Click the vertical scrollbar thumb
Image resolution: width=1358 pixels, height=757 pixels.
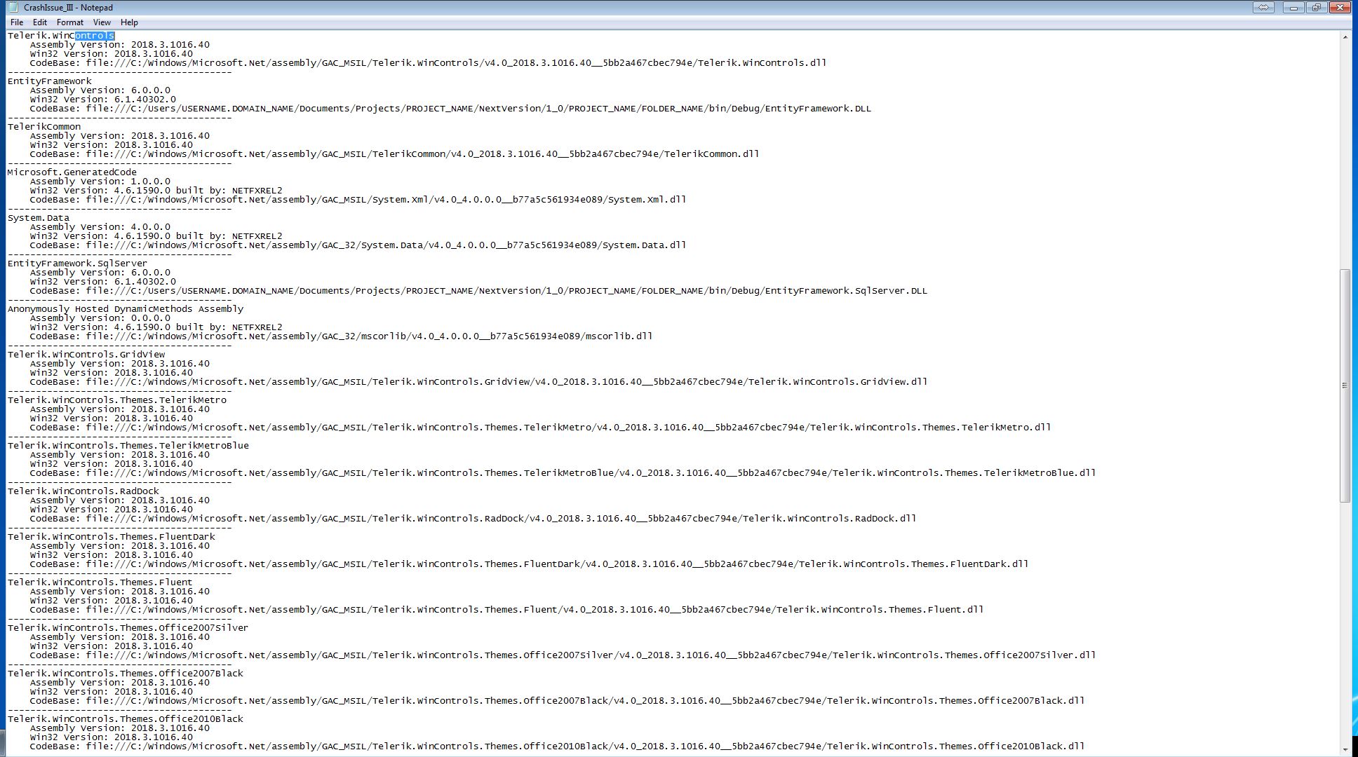click(x=1345, y=386)
